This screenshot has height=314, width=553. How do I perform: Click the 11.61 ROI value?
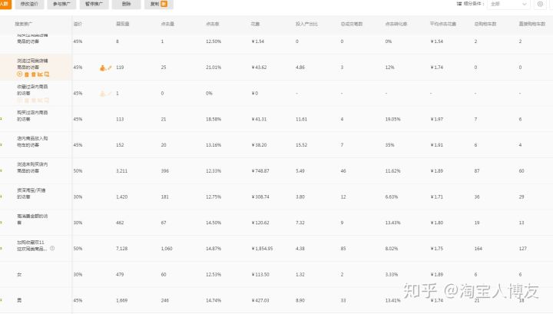point(301,119)
